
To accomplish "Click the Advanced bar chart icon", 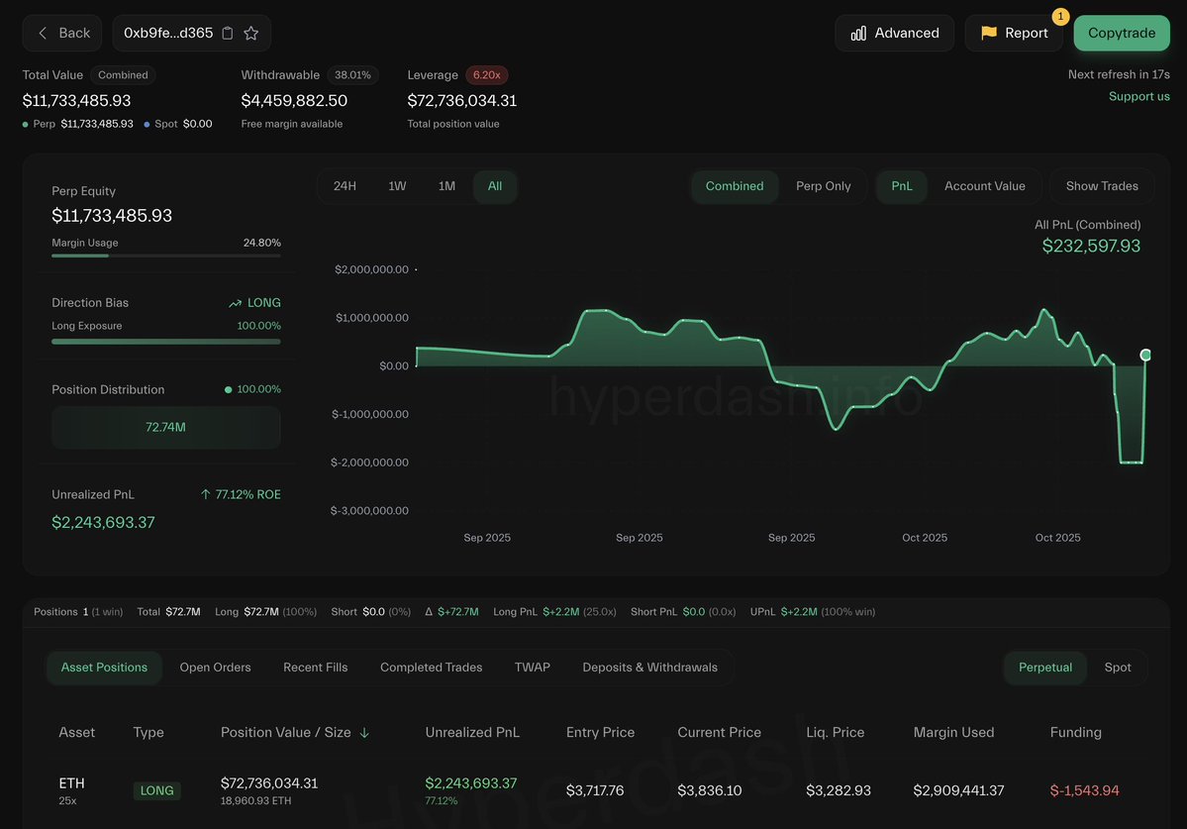I will pyautogui.click(x=858, y=34).
